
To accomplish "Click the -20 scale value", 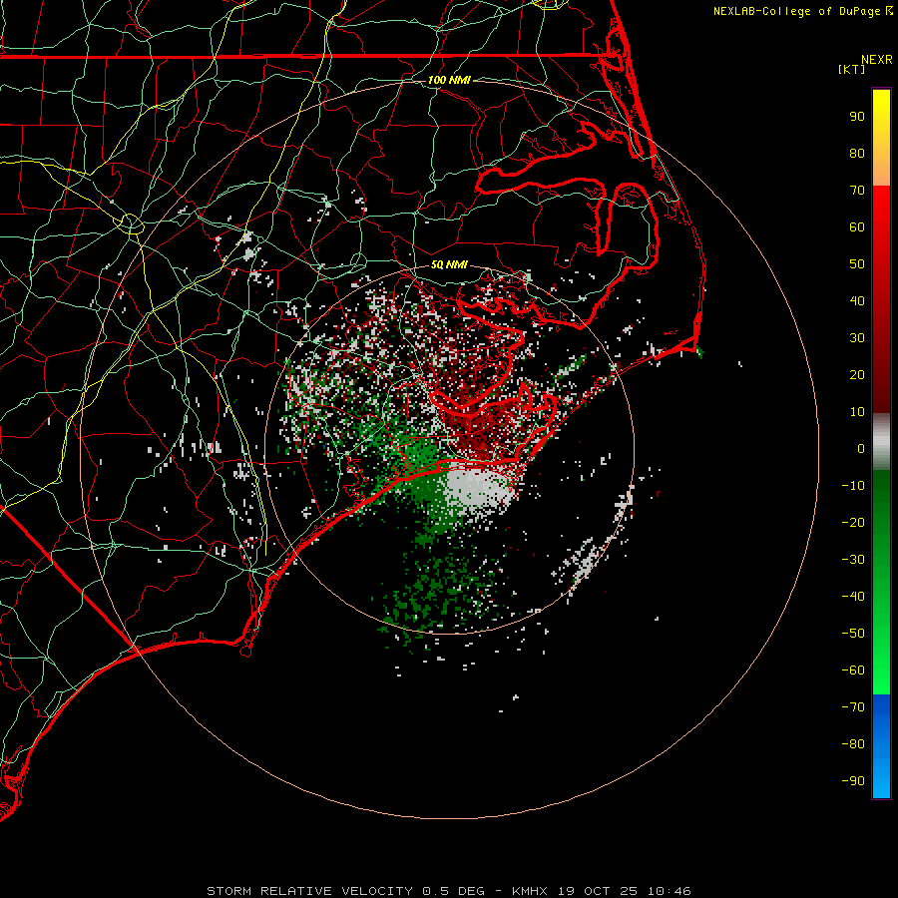I will point(853,523).
